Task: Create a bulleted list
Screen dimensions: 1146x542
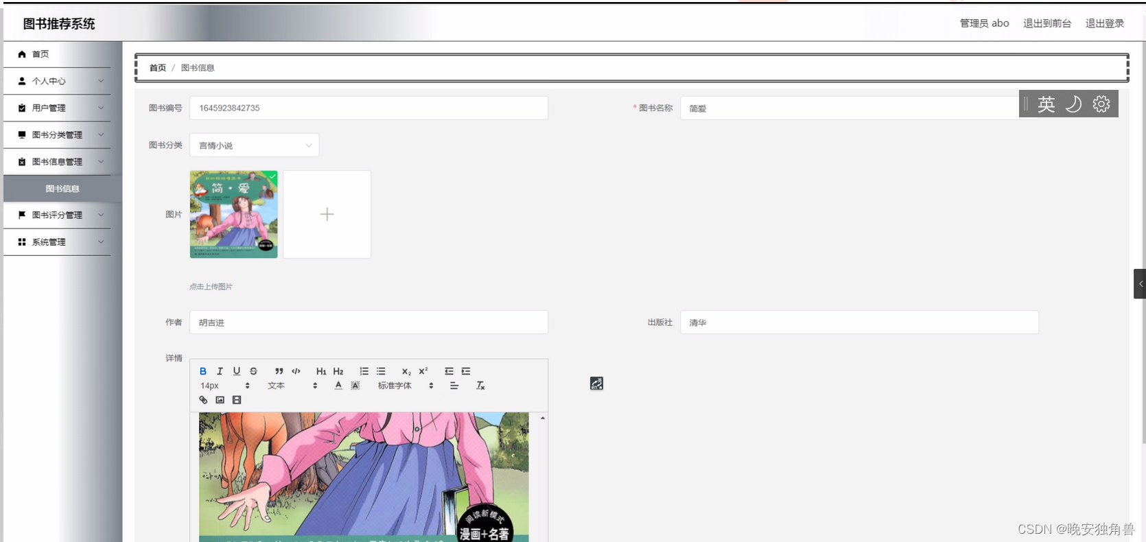Action: (x=381, y=371)
